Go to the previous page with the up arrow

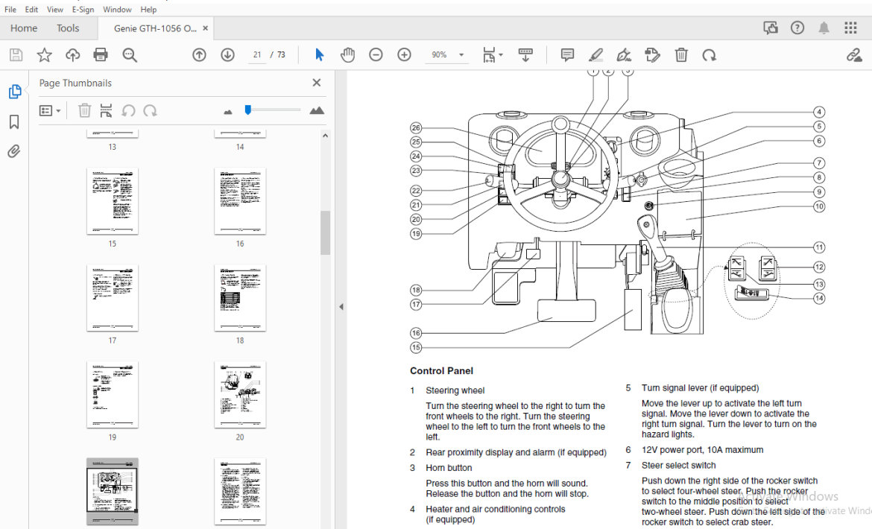pos(199,54)
